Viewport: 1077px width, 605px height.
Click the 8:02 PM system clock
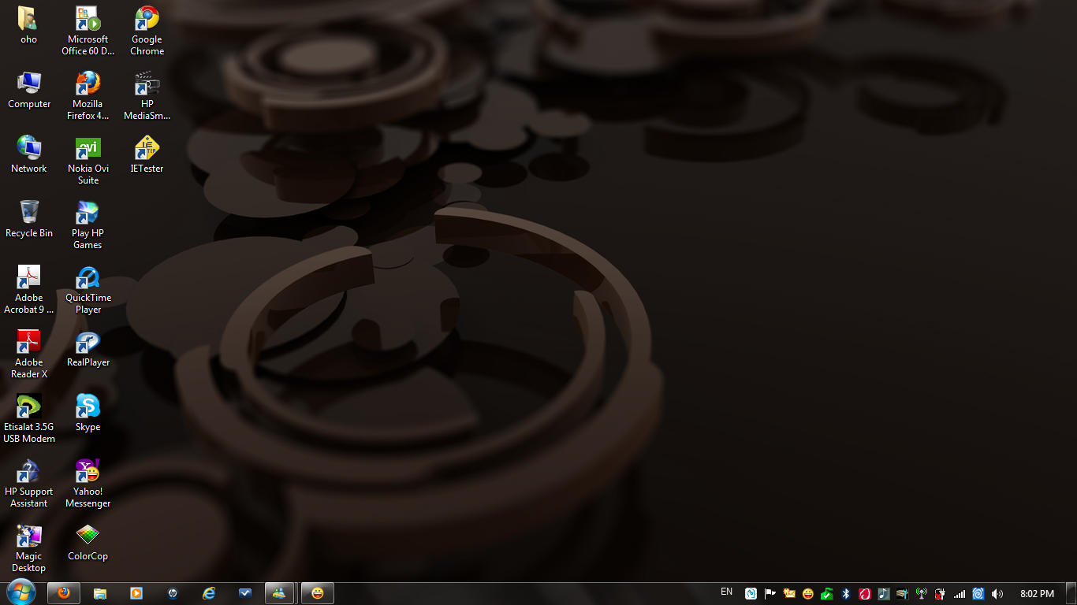coord(1036,594)
